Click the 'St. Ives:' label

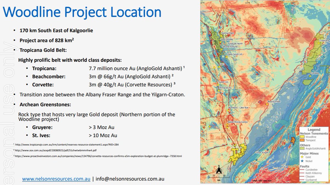41,135
